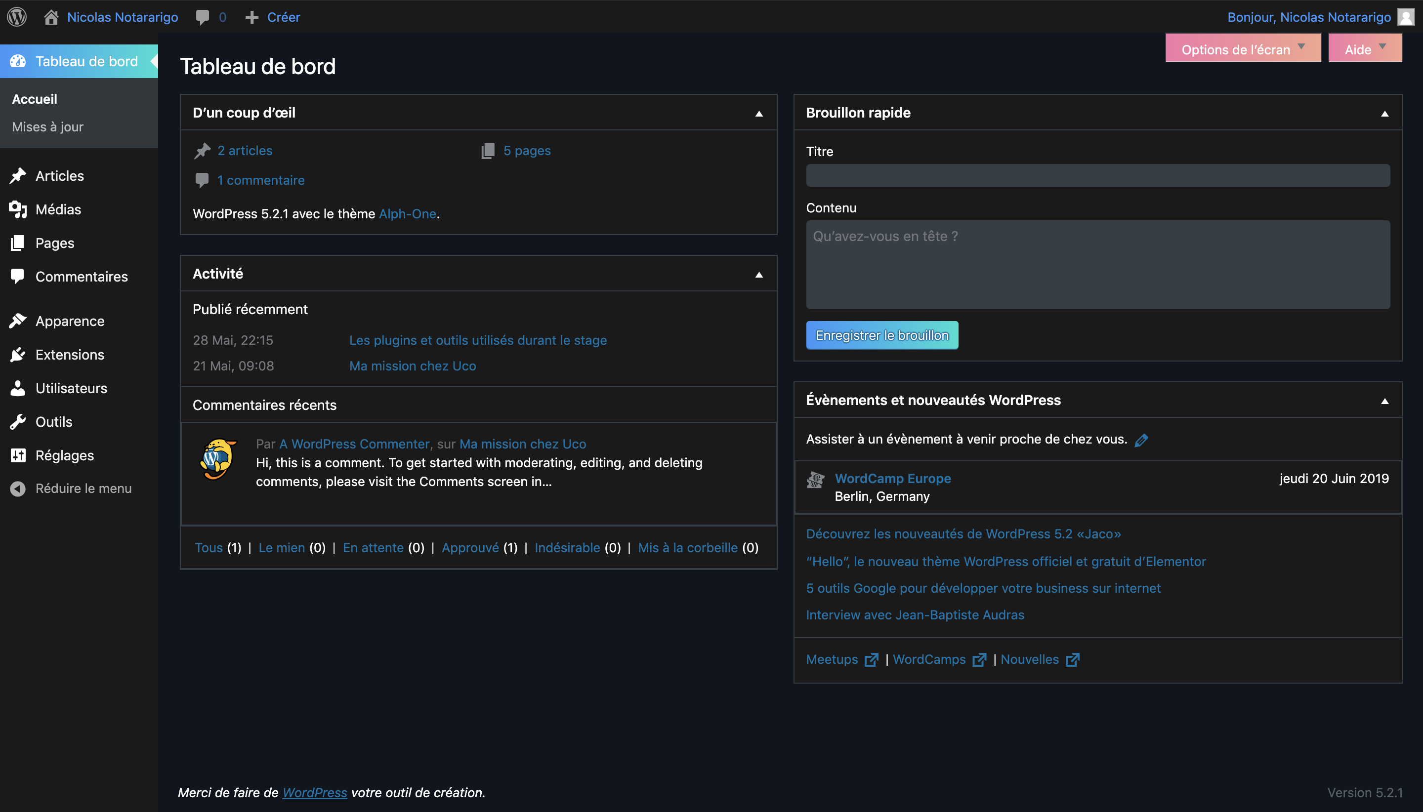Open Interview avec Jean-Baptiste Audras link
This screenshot has height=812, width=1423.
coord(915,614)
